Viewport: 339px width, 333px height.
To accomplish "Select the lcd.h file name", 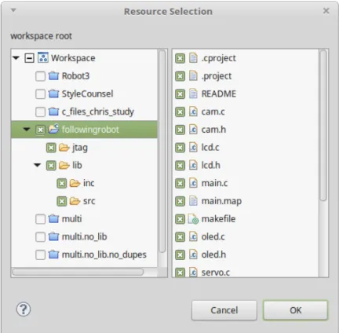I will pos(210,165).
